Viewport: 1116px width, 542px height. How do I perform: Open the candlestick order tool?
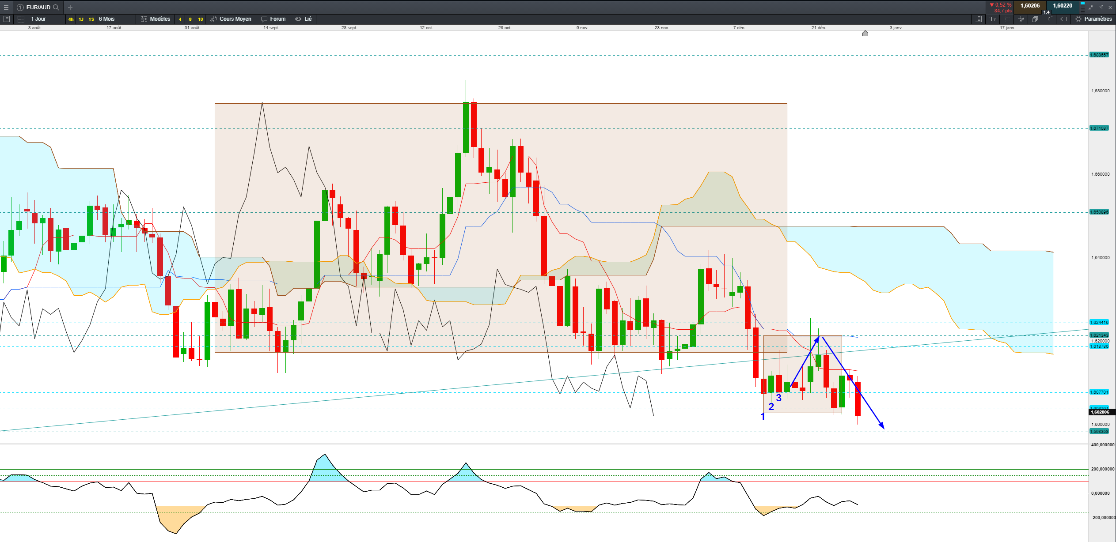[x=1049, y=19]
